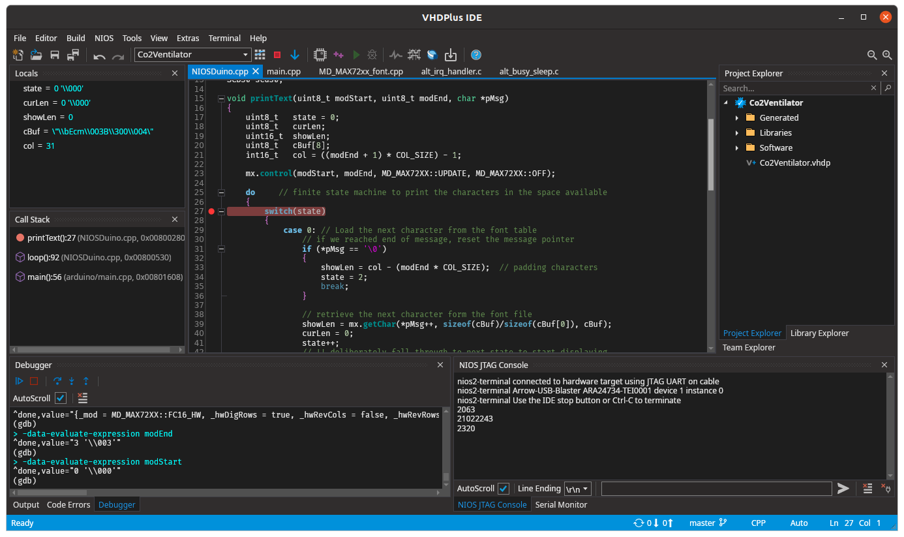Screen dimensions: 904x537
Task: Clear the Debugger output list icon
Action: [x=82, y=397]
